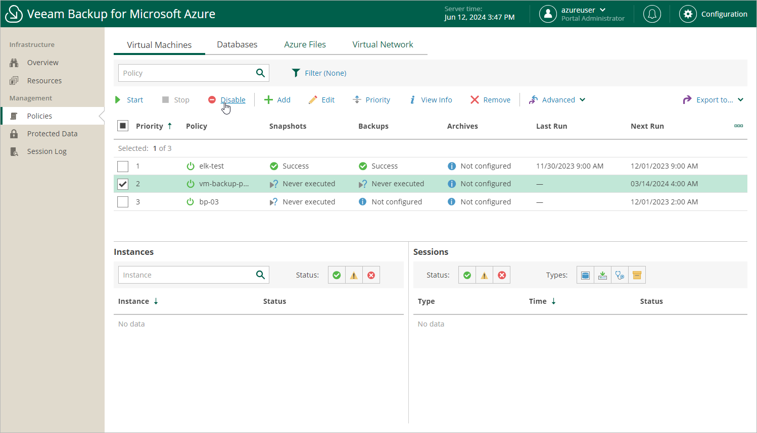The image size is (757, 433).
Task: Open the Export to dropdown
Action: click(714, 100)
